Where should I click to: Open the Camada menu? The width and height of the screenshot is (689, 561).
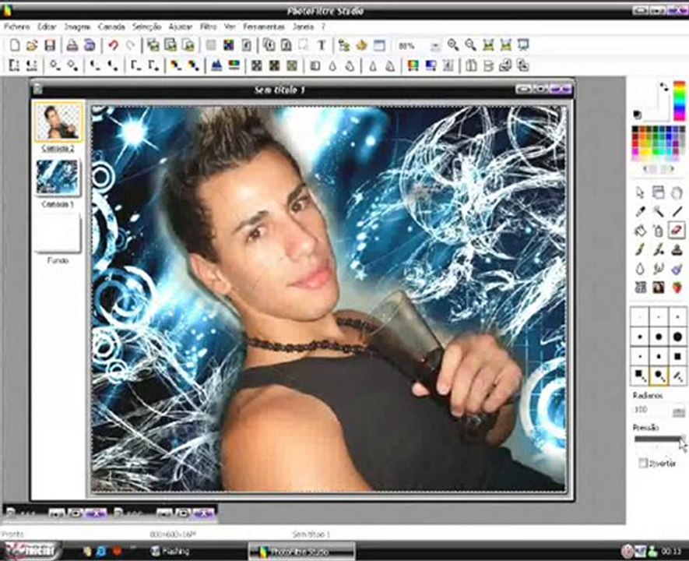click(x=111, y=26)
